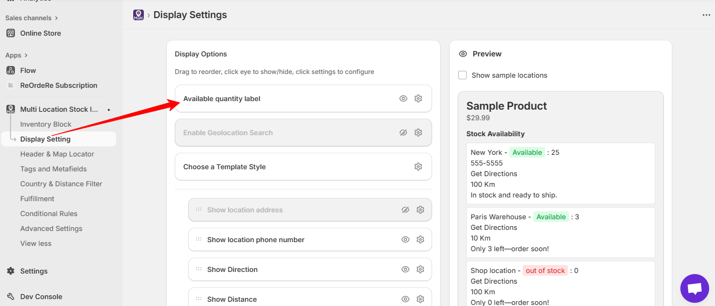Open Settings in sidebar
The image size is (715, 306).
click(x=34, y=271)
